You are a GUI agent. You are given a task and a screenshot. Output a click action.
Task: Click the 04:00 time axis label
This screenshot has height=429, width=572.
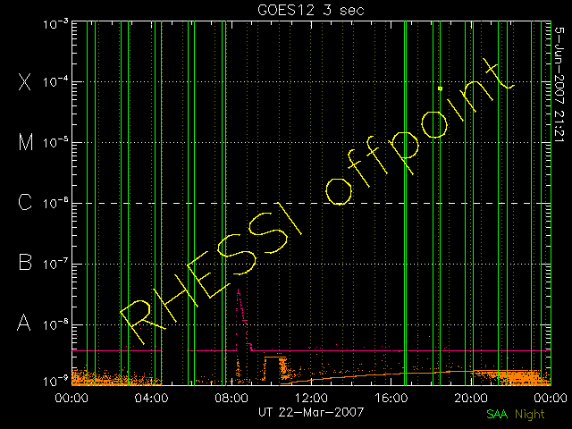pyautogui.click(x=151, y=398)
